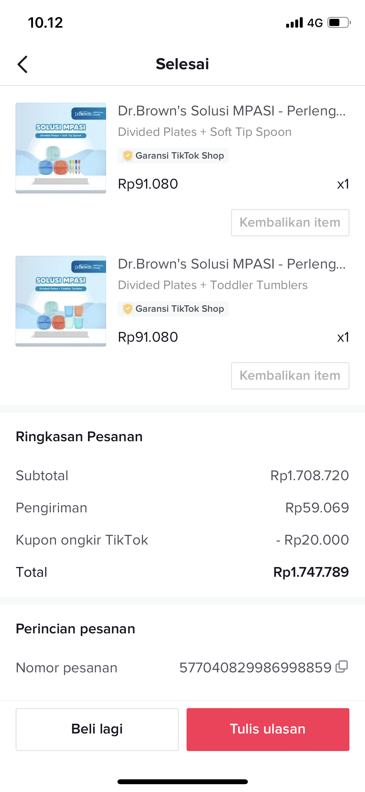The height and width of the screenshot is (792, 365).
Task: Tap the order number 577040829986998859
Action: 255,668
